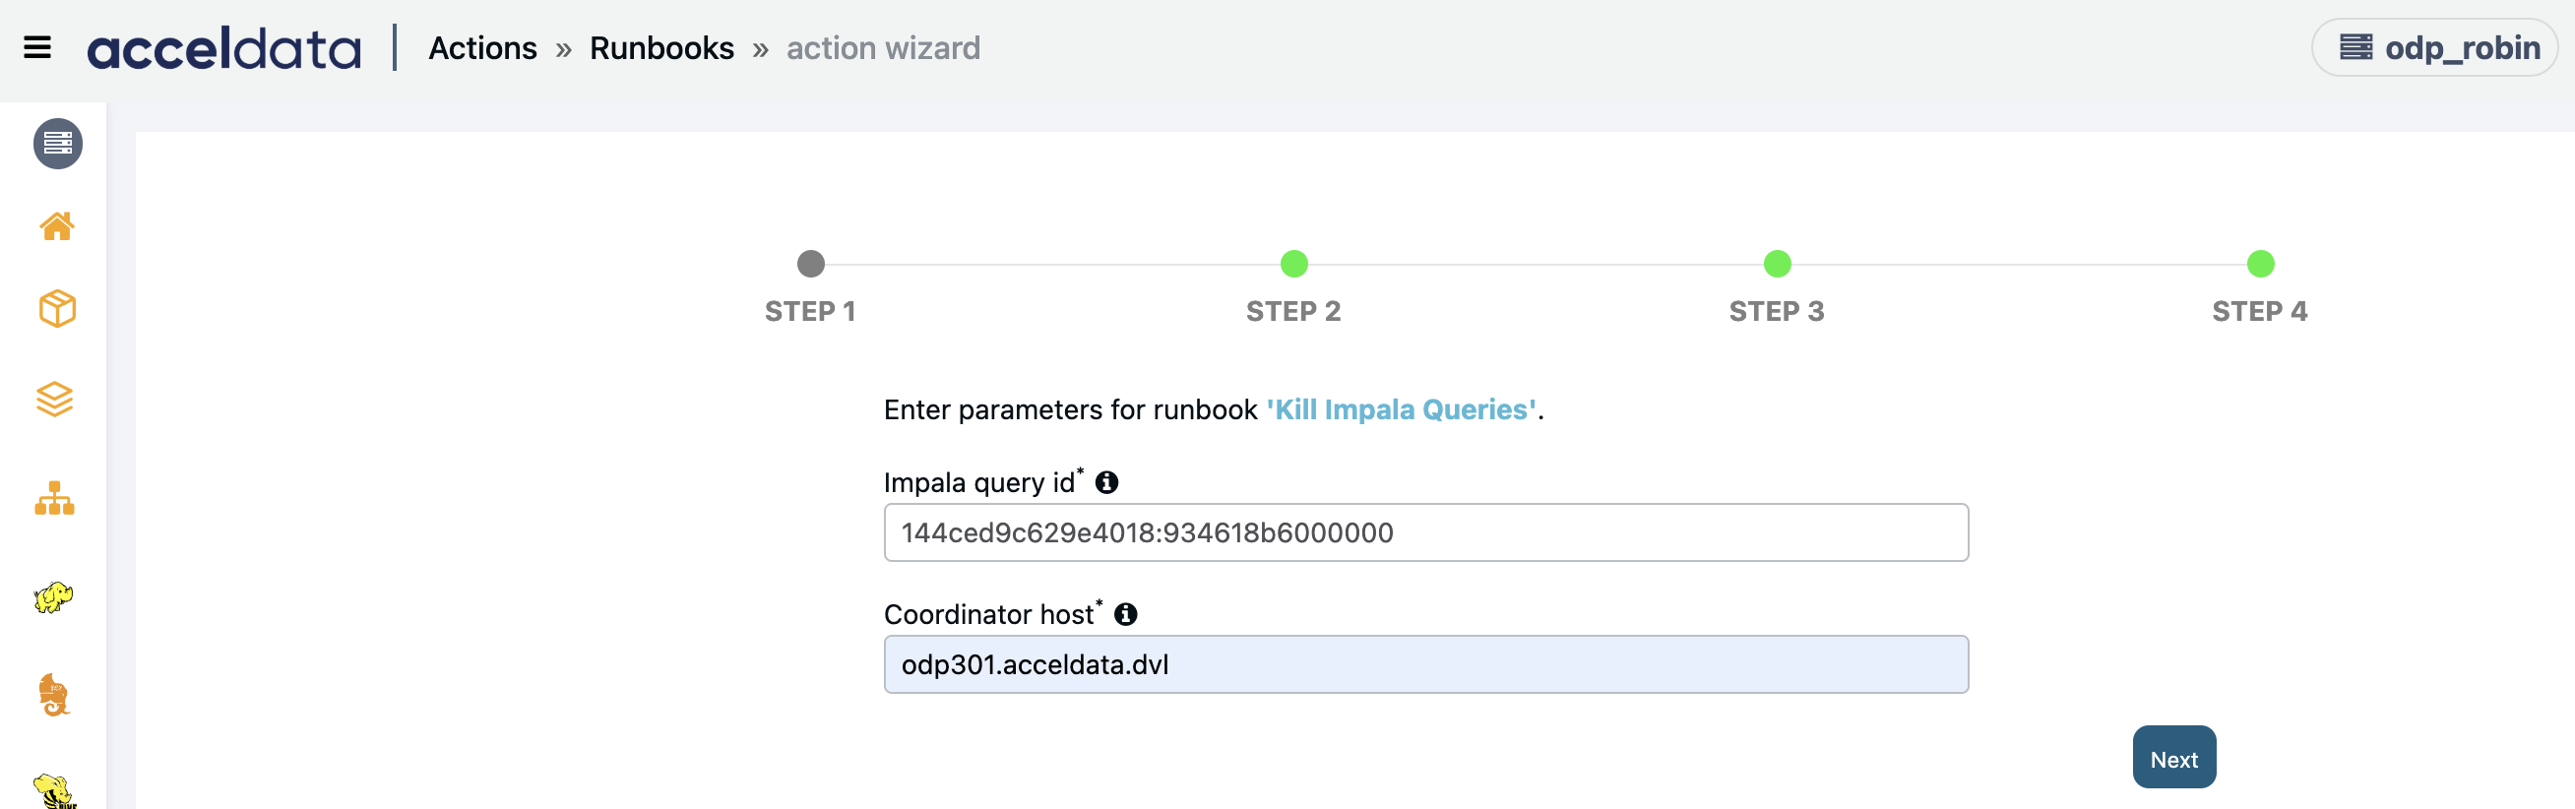
Task: Select the stacked layers sidebar icon
Action: 55,399
